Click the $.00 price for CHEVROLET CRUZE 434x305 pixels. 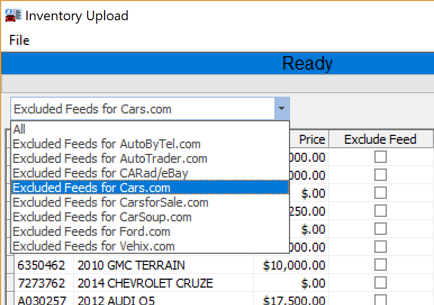tap(291, 283)
